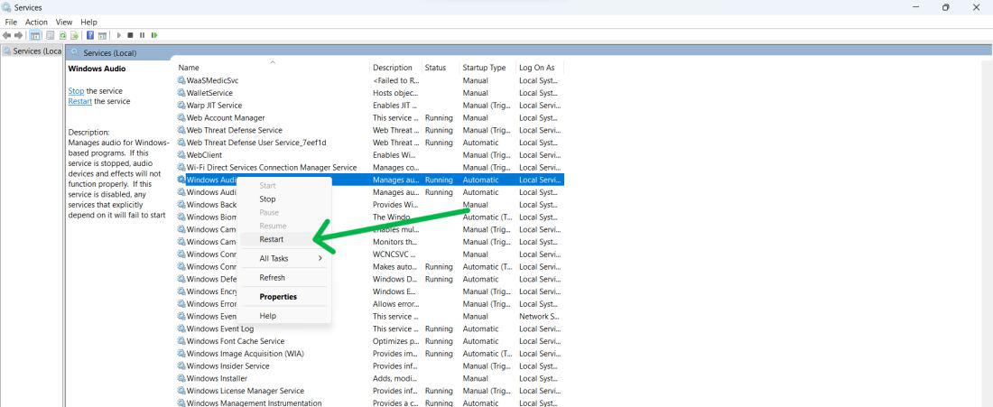Viewport: 993px width, 407px height.
Task: Click the gear icon beside Windows Font Cache Service
Action: [181, 341]
